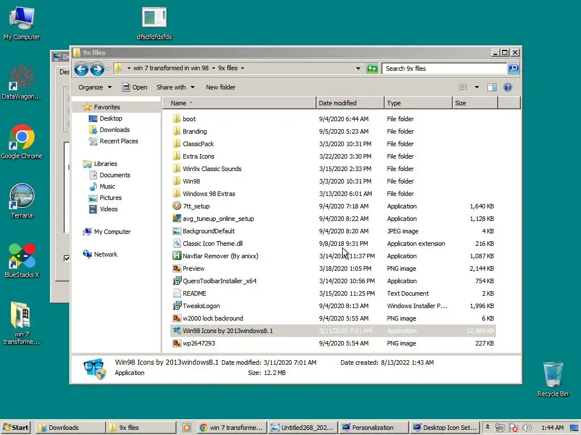Image resolution: width=581 pixels, height=435 pixels.
Task: Select the QueroToolbarInstaller_x64 installer icon
Action: point(177,280)
